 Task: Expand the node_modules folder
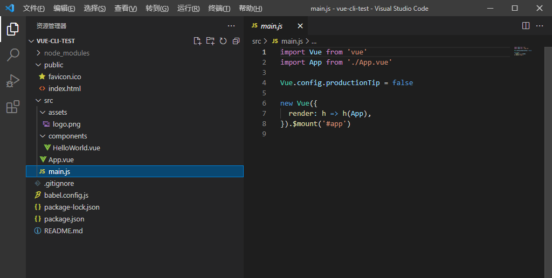66,53
